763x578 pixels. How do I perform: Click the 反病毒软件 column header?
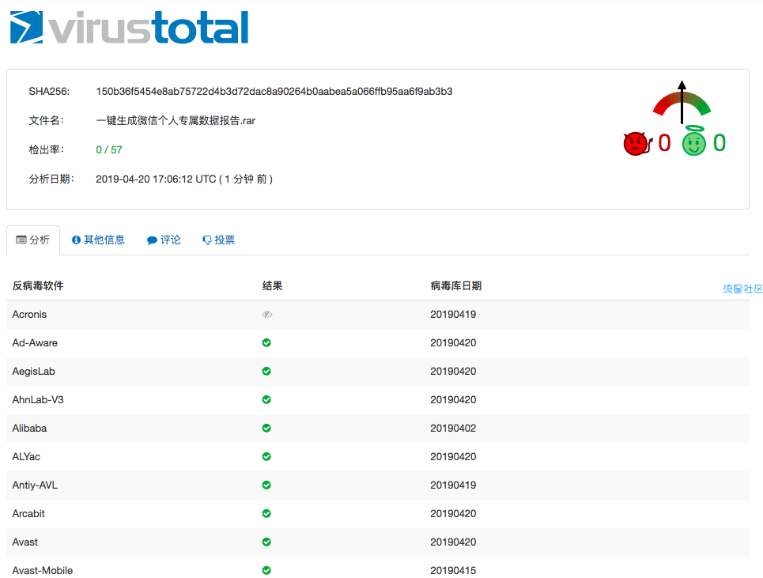click(38, 286)
